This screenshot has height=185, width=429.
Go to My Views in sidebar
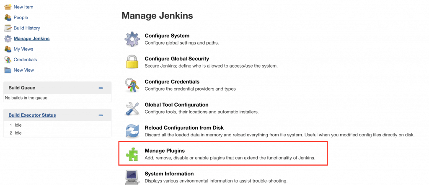(x=23, y=49)
